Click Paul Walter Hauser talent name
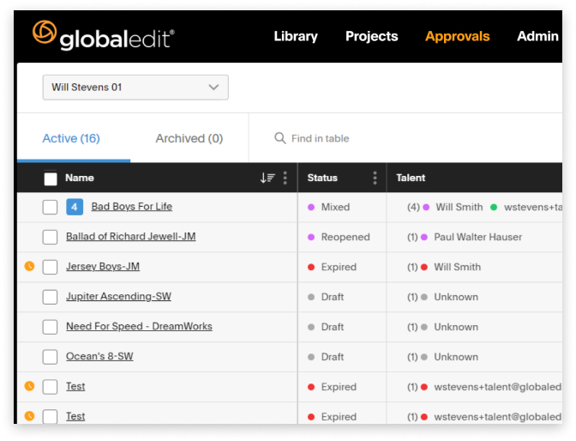 pyautogui.click(x=478, y=237)
